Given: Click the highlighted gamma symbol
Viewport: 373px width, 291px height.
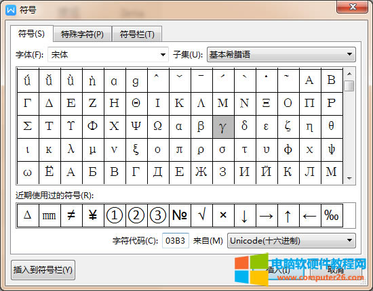Looking at the screenshot, I should coord(223,127).
